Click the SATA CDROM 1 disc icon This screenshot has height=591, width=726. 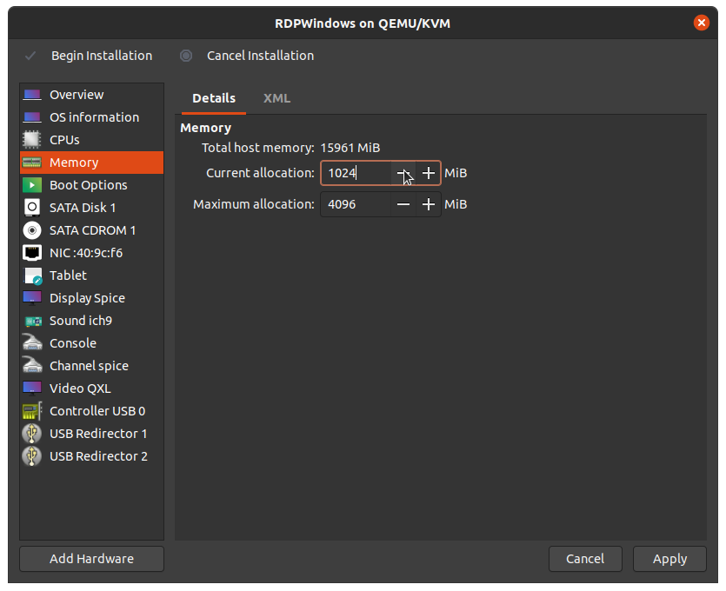32,230
